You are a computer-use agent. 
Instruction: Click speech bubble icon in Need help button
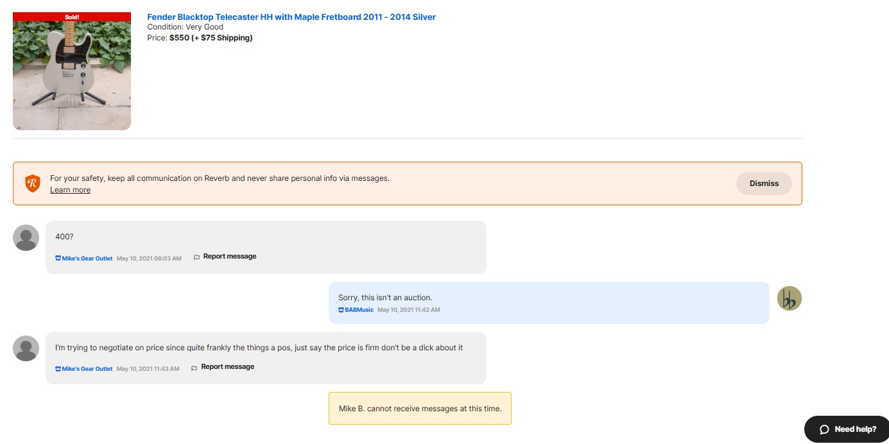824,429
